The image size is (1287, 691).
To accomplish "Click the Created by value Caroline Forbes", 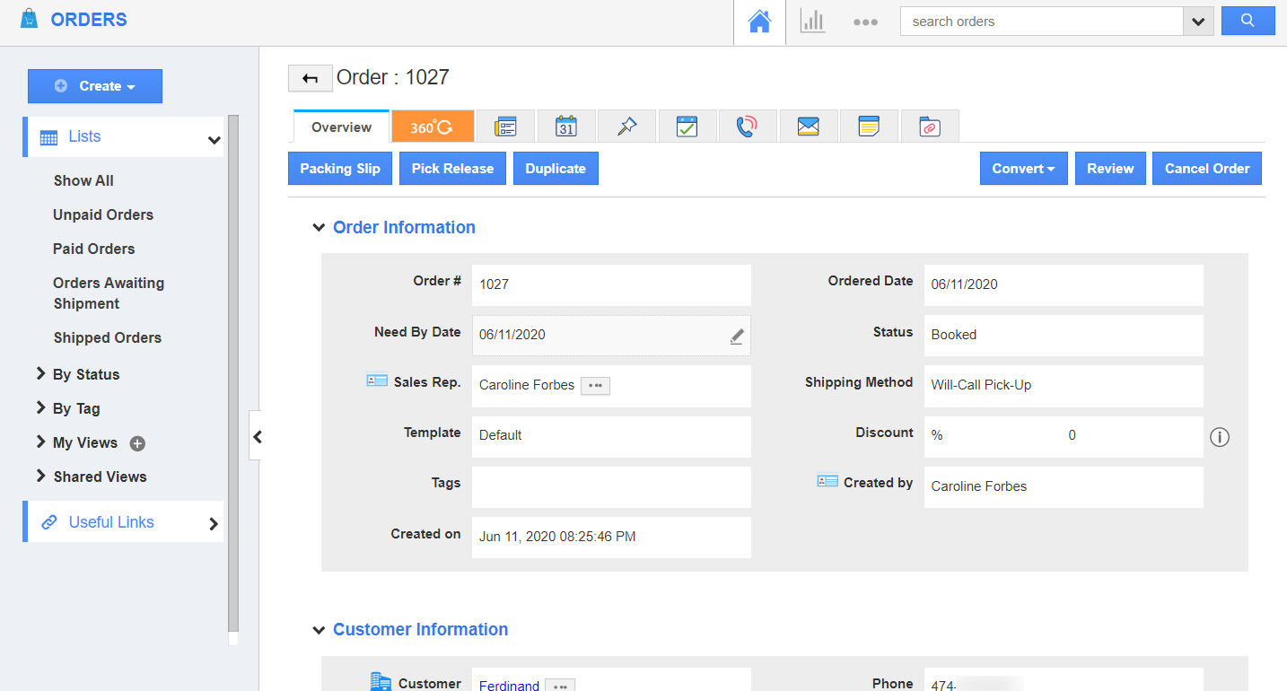I will coord(979,486).
